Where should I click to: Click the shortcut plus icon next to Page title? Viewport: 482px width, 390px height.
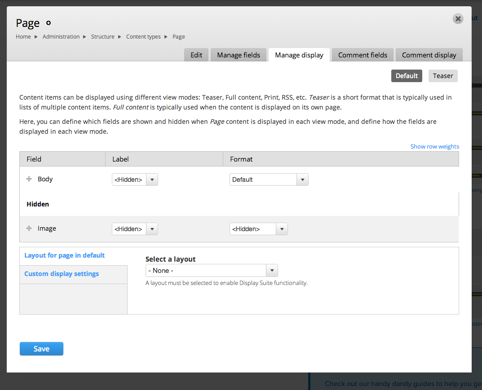tap(49, 23)
